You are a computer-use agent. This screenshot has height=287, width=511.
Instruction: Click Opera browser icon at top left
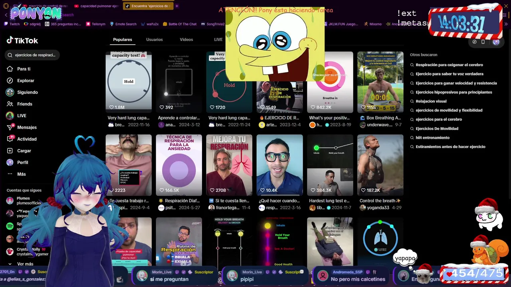(6, 6)
